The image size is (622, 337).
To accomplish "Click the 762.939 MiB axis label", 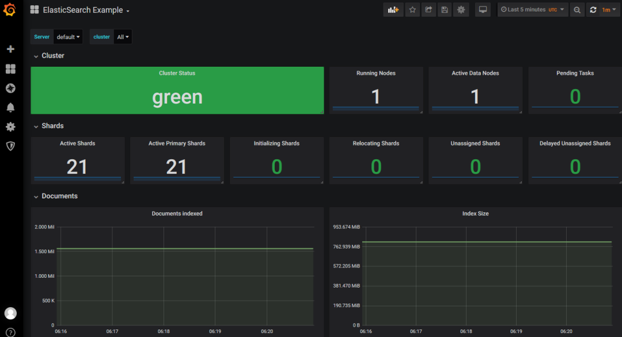I will pyautogui.click(x=347, y=247).
